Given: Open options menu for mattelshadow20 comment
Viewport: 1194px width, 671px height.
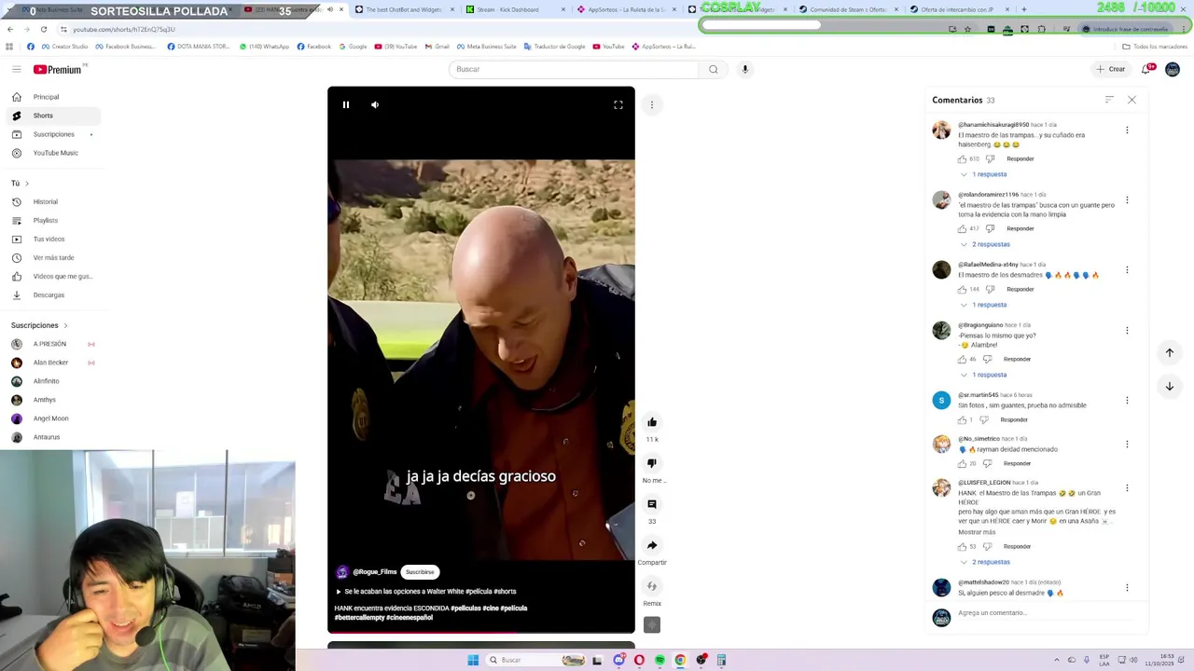Looking at the screenshot, I should [x=1127, y=588].
